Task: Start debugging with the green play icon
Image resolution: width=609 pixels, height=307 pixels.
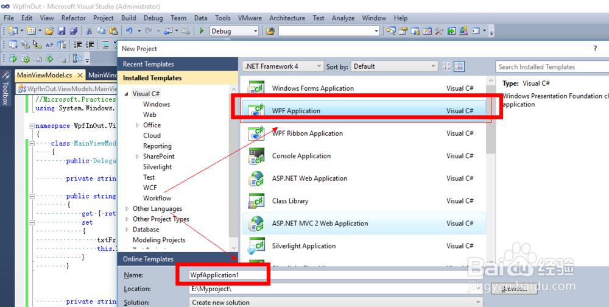Action: 202,30
